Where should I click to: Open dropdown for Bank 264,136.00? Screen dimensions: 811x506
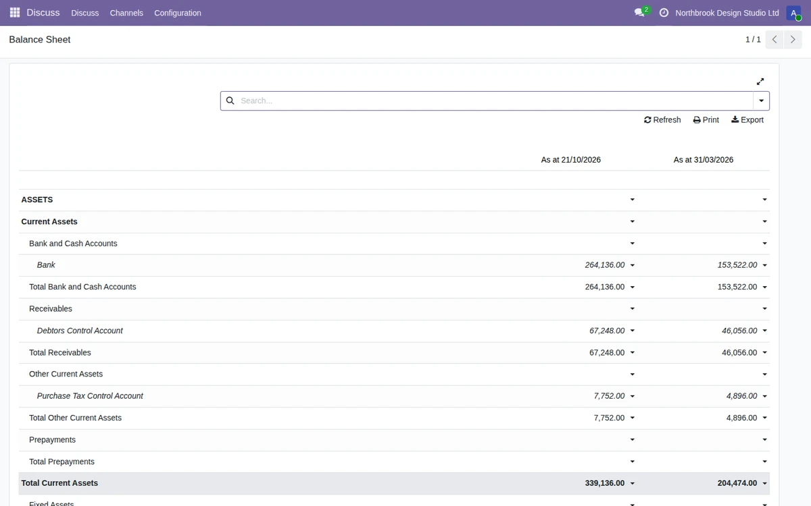click(x=633, y=266)
